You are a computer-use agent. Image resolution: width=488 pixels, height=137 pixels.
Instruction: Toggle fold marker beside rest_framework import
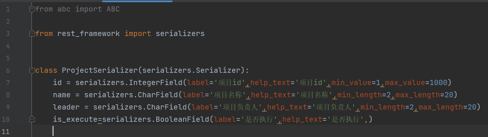point(32,33)
